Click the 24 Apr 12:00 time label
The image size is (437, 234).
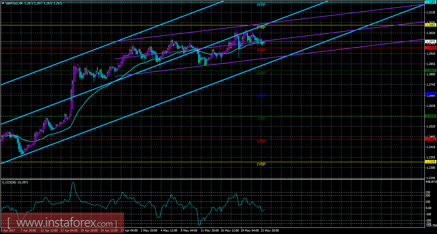point(110,231)
